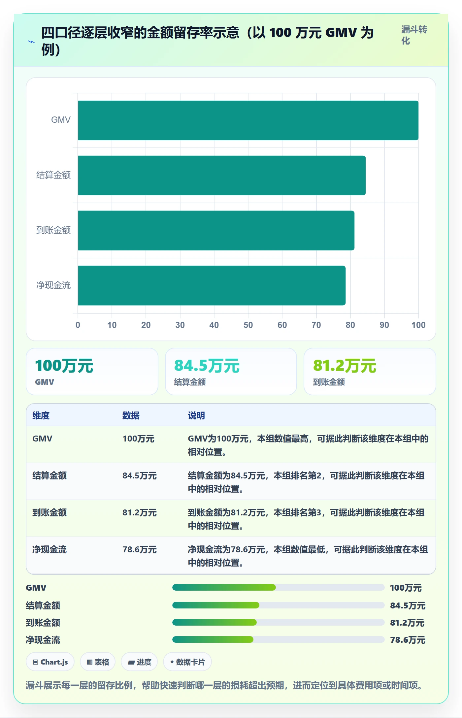
Task: Click the GMV cell in the table
Action: click(x=42, y=439)
